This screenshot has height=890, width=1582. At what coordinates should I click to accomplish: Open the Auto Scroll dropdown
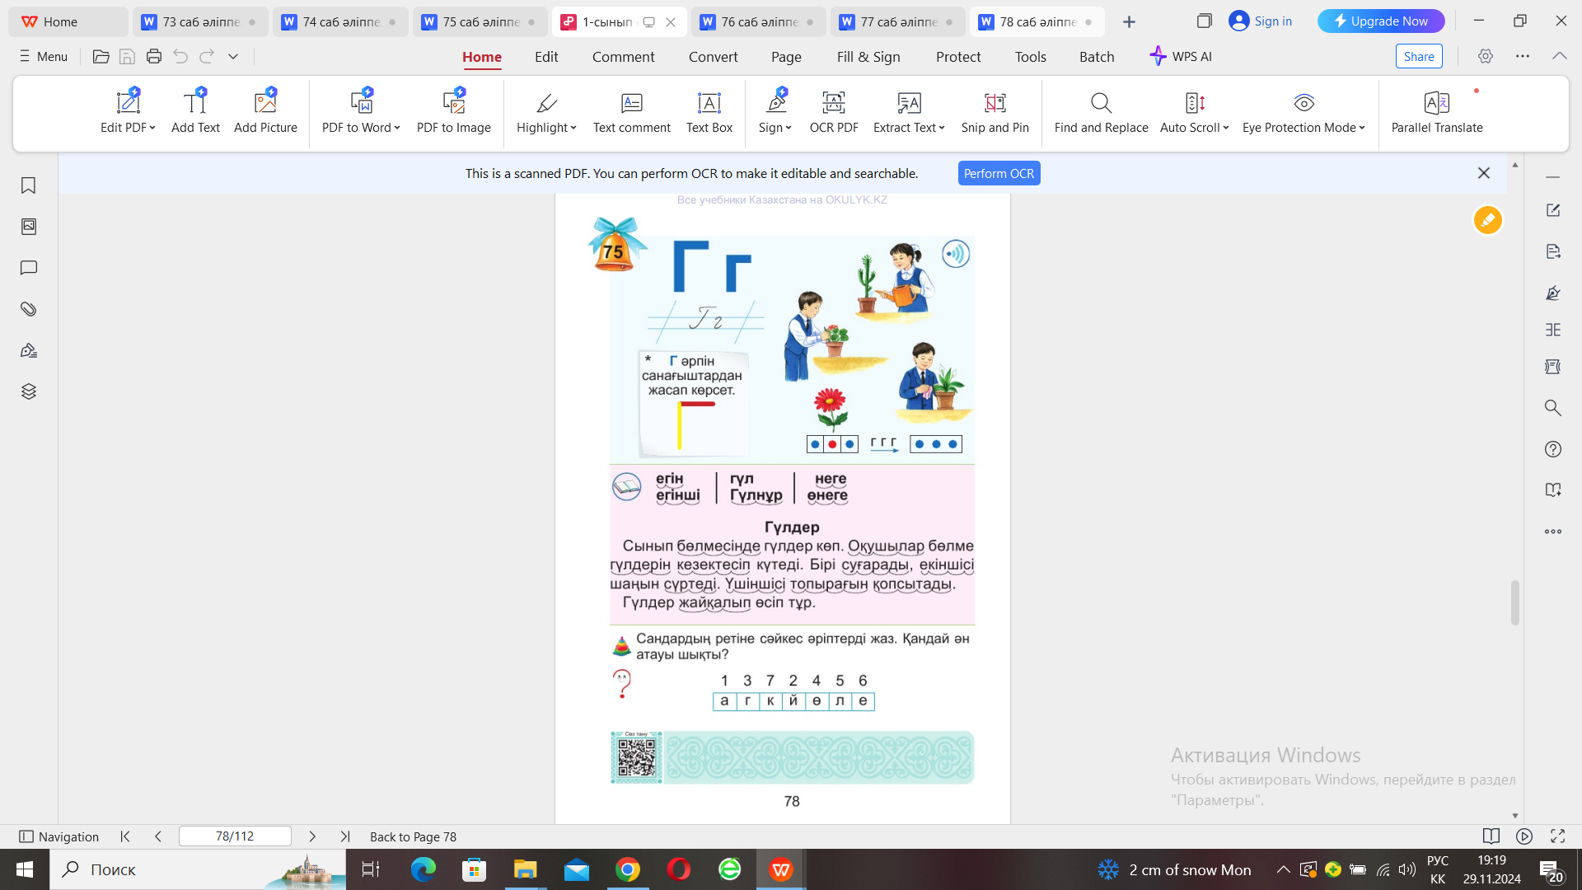point(1226,128)
